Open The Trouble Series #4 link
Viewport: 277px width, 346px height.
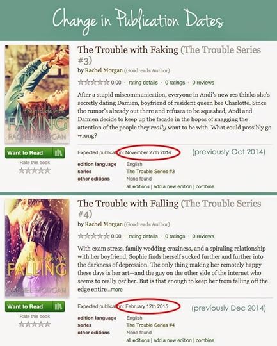[x=150, y=325]
